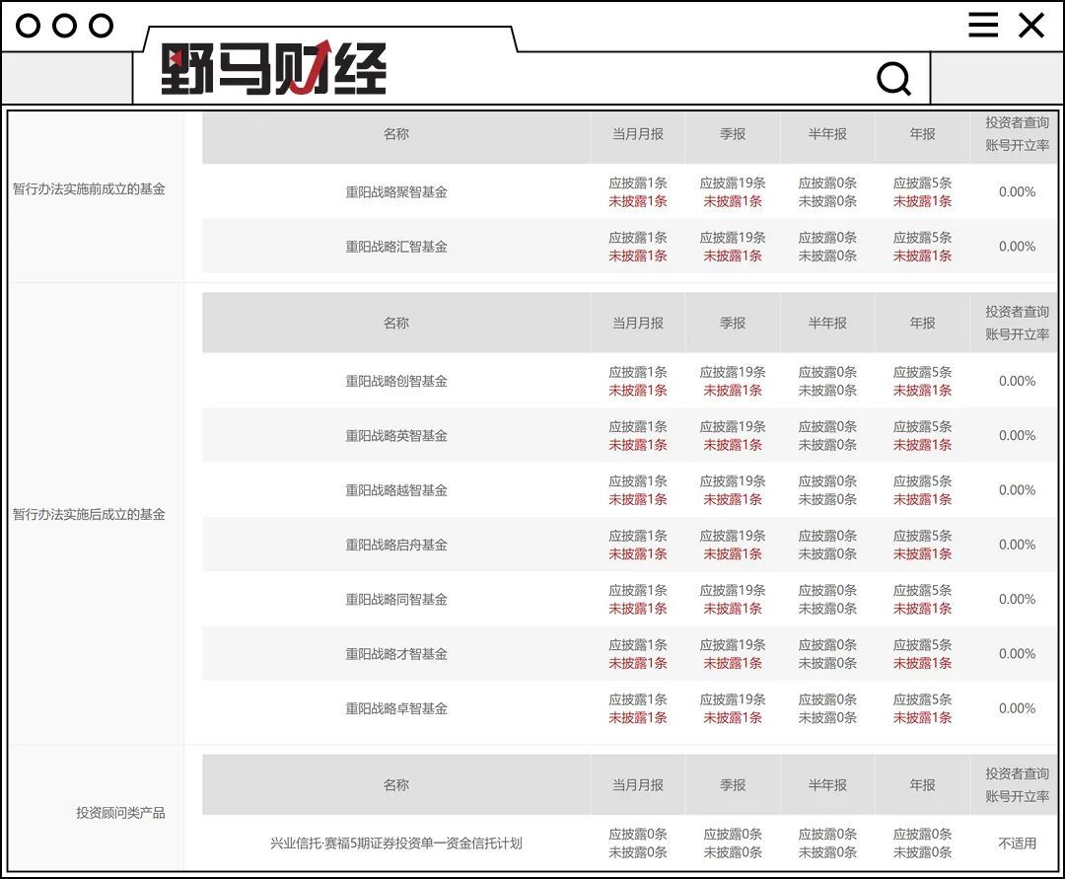Click 年报 header in second table
Viewport: 1065px width, 879px height.
pyautogui.click(x=922, y=323)
